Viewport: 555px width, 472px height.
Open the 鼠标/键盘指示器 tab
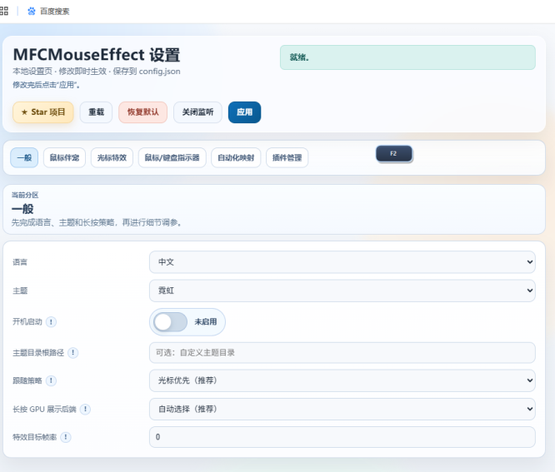[x=172, y=157]
